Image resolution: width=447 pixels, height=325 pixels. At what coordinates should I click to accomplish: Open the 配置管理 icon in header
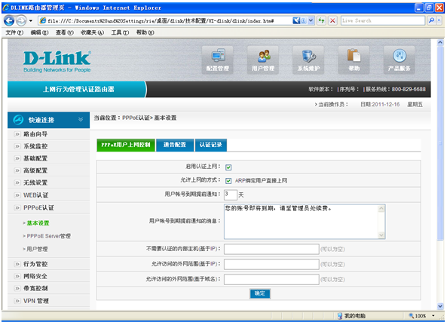click(x=218, y=60)
